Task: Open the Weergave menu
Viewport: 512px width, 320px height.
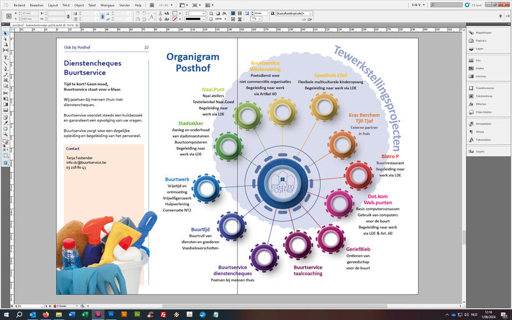Action: pos(107,5)
